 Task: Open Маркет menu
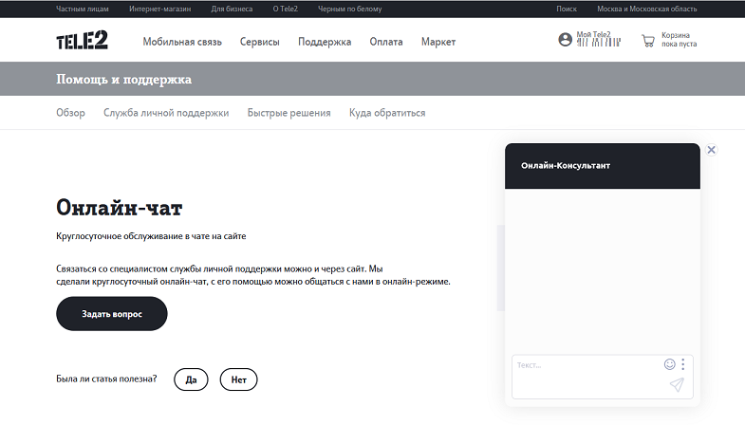coord(438,42)
